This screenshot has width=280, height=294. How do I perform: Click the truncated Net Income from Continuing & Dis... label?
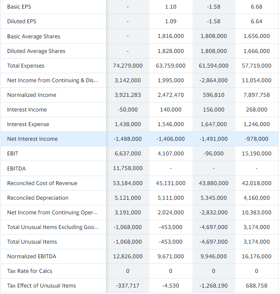pos(52,80)
